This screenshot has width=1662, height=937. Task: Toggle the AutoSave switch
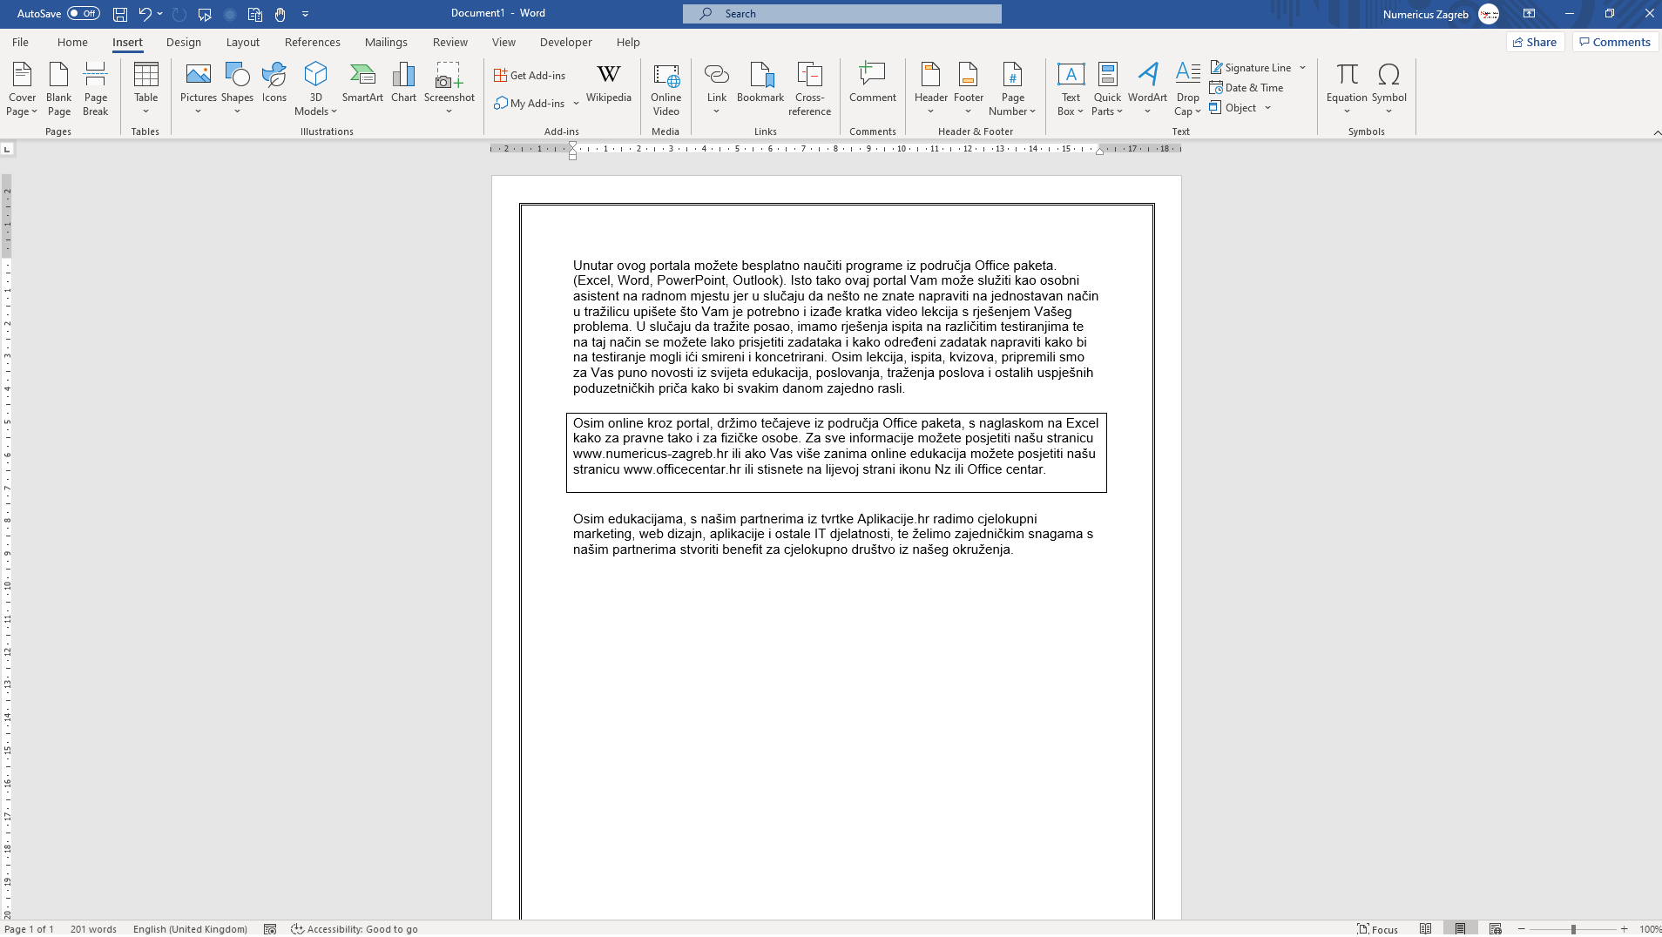[x=84, y=13]
